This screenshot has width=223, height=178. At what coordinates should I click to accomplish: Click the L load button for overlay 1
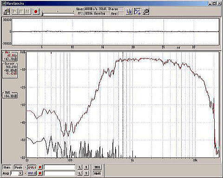tap(80, 167)
